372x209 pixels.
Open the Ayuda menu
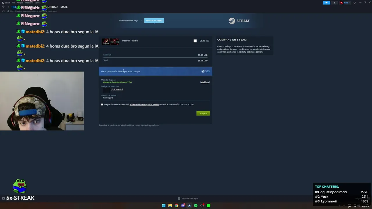[x=38, y=3]
